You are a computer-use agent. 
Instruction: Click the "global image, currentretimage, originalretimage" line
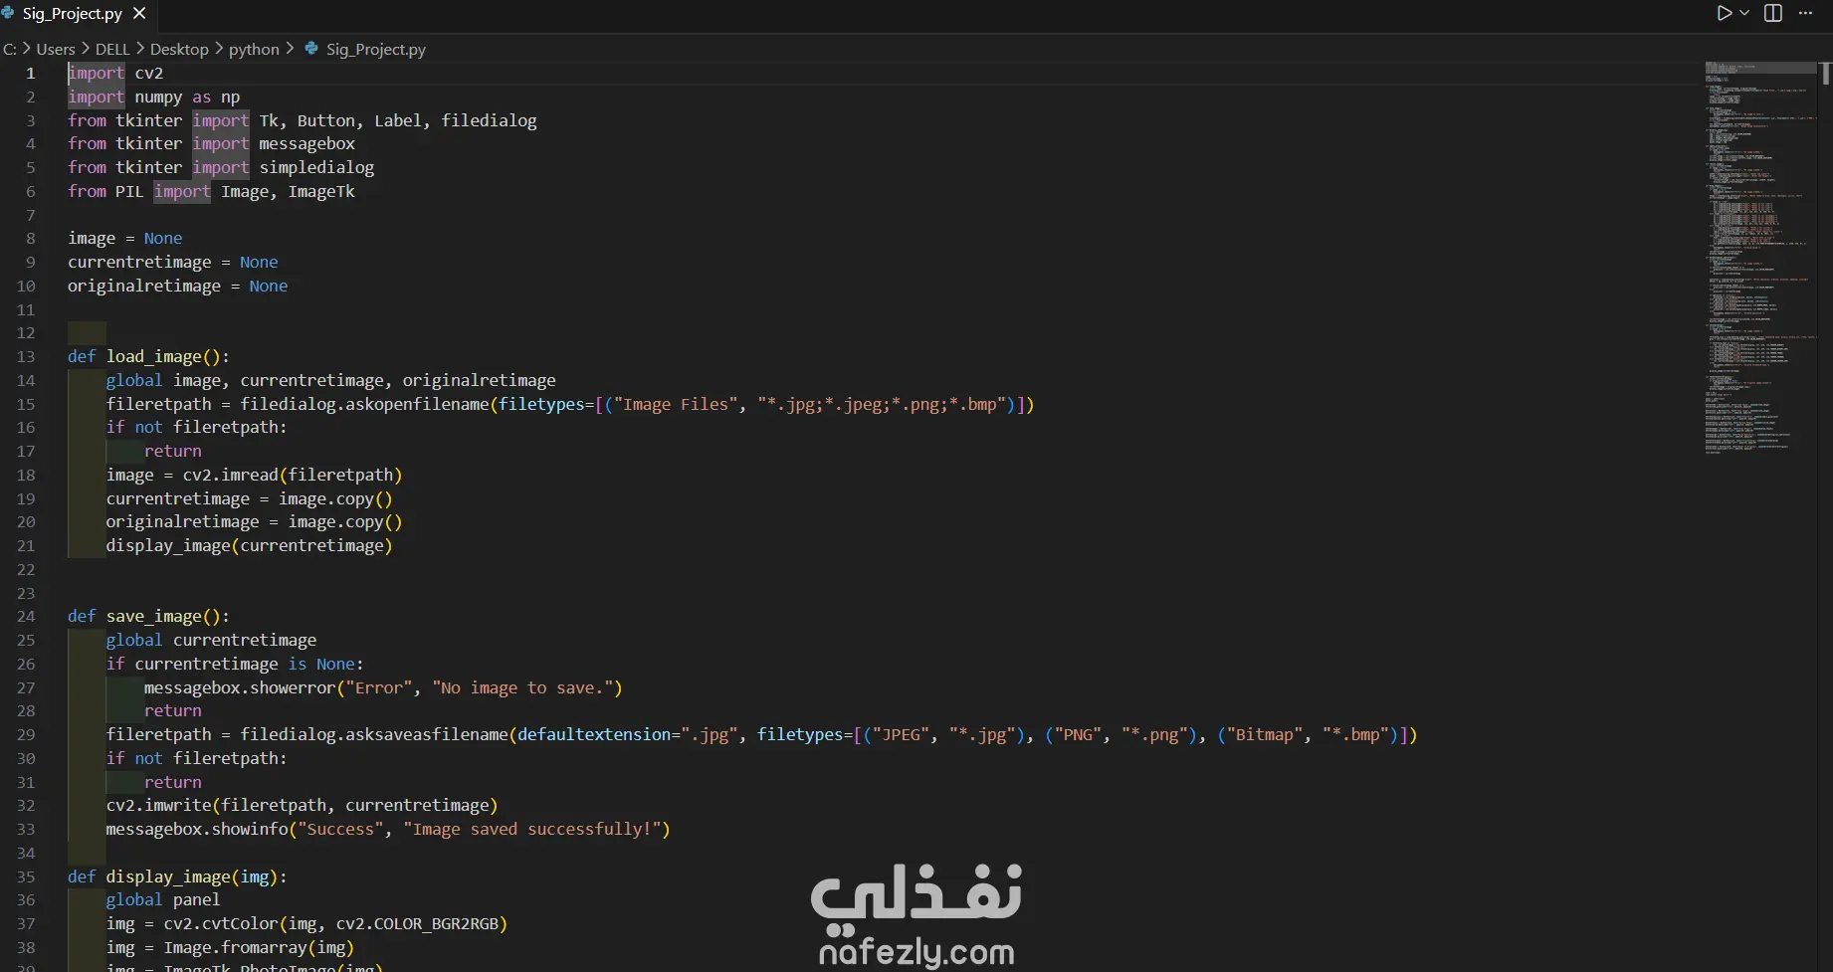click(x=331, y=380)
